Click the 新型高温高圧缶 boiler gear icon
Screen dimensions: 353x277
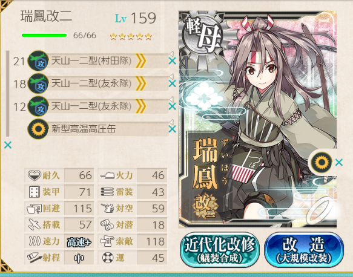[38, 129]
